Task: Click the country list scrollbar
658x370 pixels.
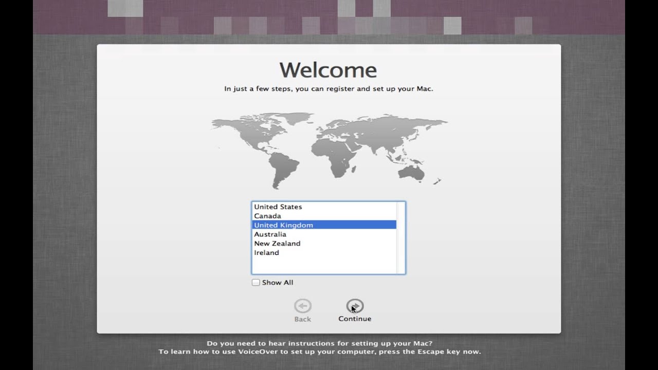Action: tap(400, 238)
